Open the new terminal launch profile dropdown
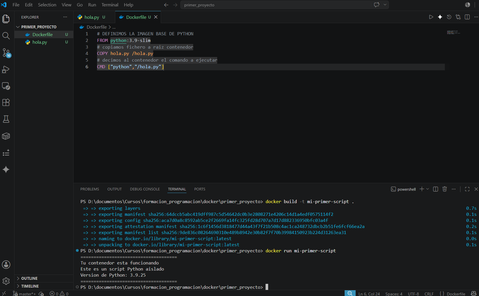Image resolution: width=479 pixels, height=296 pixels. pyautogui.click(x=428, y=189)
